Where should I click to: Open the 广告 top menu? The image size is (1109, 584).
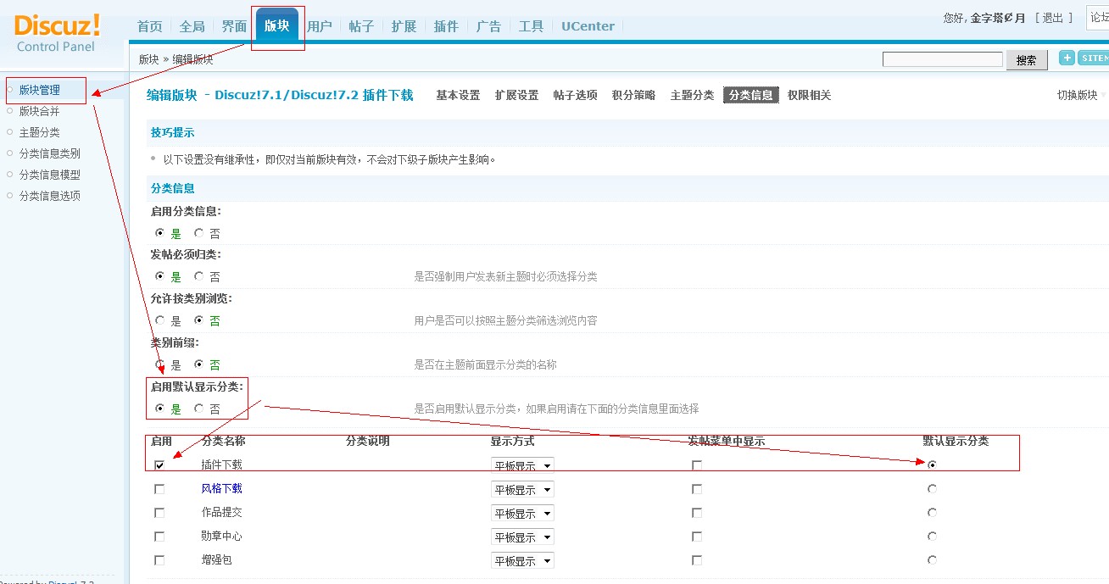click(489, 26)
